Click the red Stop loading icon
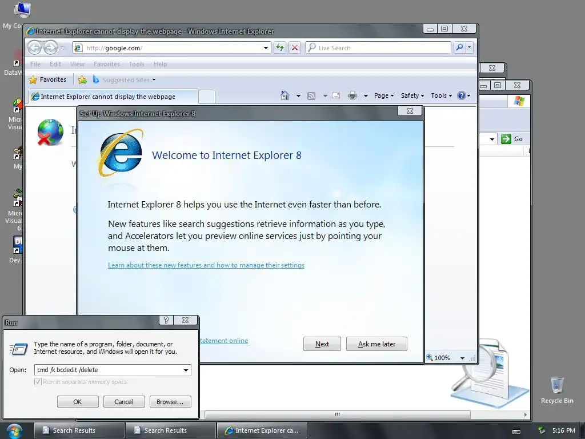Viewport: 585px width, 439px height. pyautogui.click(x=295, y=48)
